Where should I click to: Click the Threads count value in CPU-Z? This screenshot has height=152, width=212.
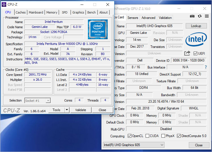pyautogui.click(x=105, y=100)
